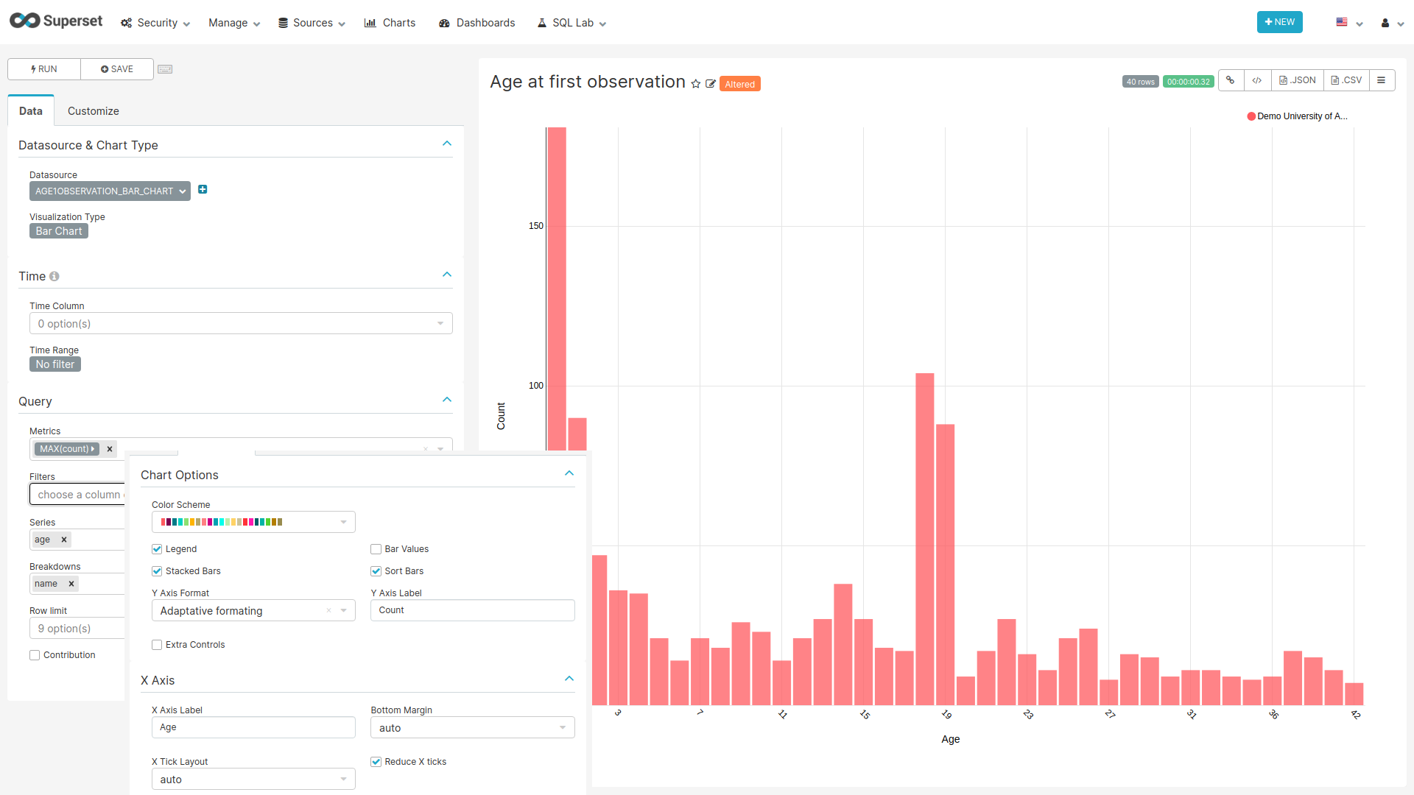The image size is (1414, 795).
Task: Remove name from Breakdowns
Action: tap(71, 584)
